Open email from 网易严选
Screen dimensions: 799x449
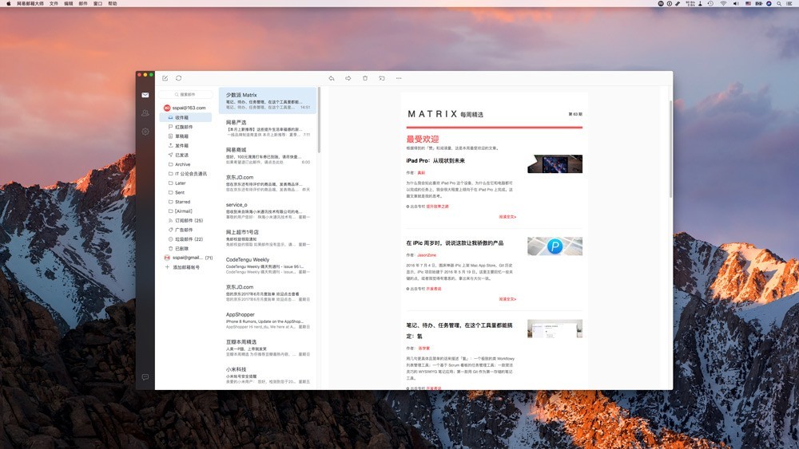268,128
